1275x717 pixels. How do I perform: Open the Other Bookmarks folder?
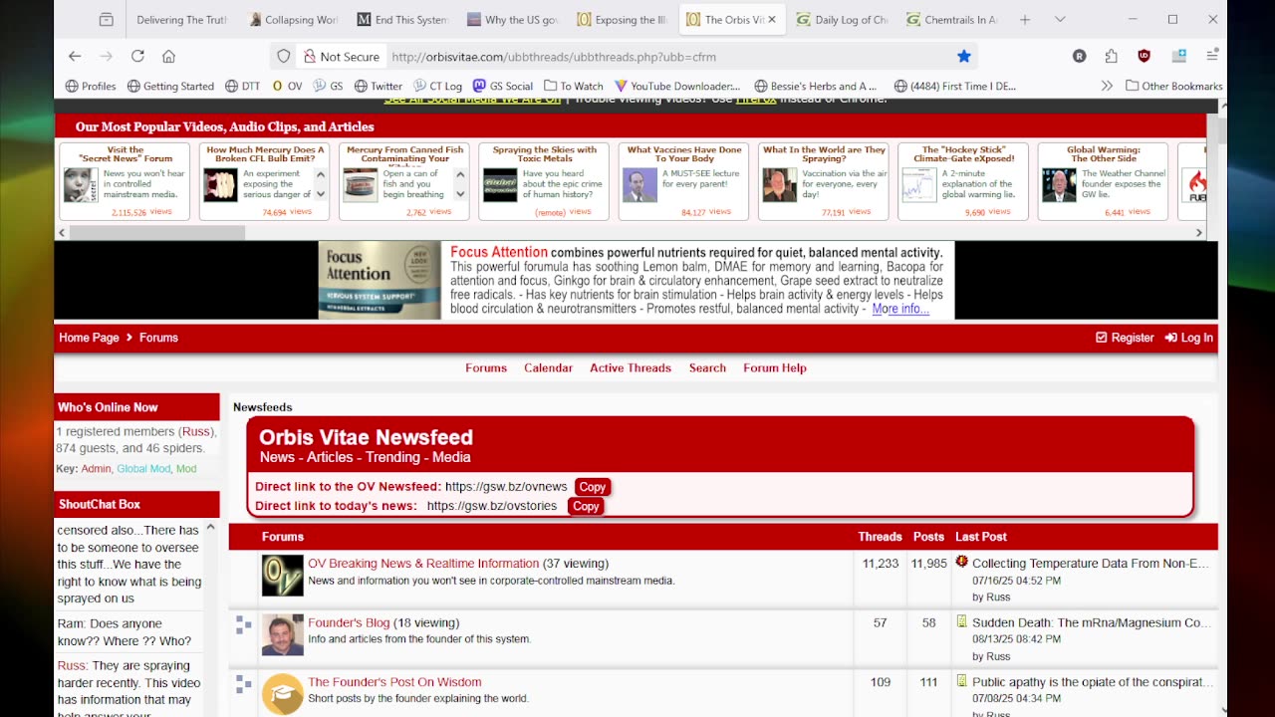pos(1173,86)
